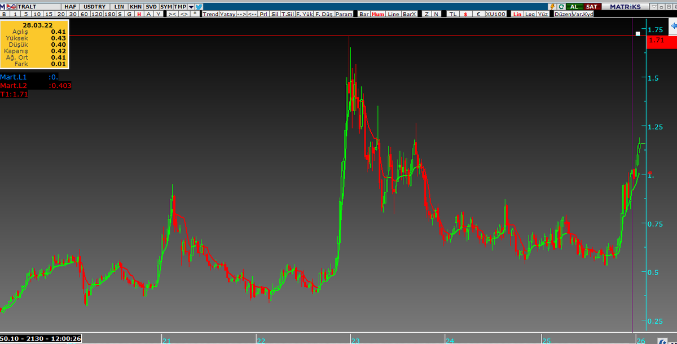Image resolution: width=677 pixels, height=344 pixels.
Task: Select the 10 minute period
Action: pyautogui.click(x=37, y=14)
